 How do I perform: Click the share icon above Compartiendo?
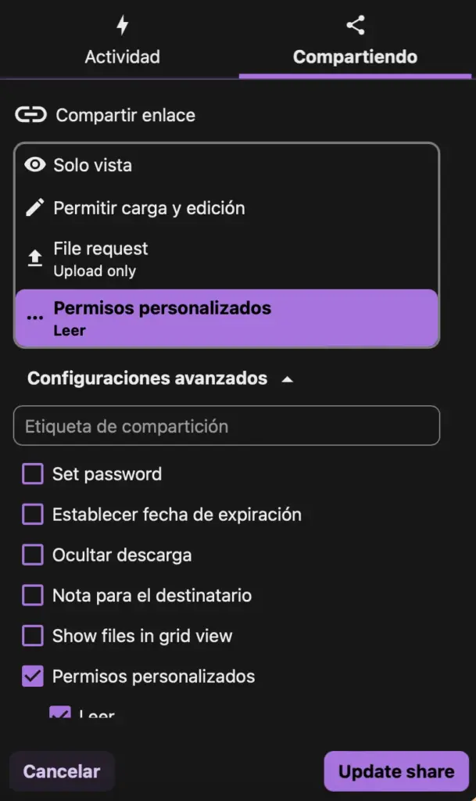click(356, 25)
